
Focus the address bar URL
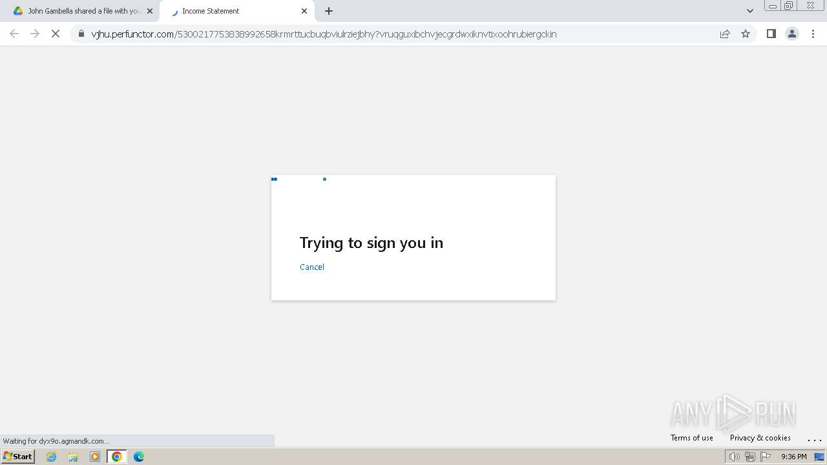click(x=324, y=34)
